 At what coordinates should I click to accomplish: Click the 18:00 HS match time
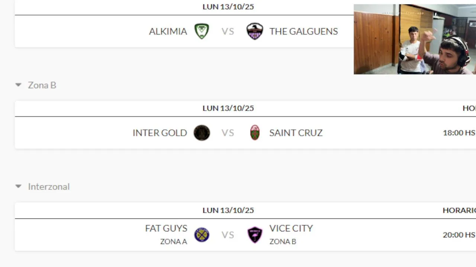pos(459,133)
